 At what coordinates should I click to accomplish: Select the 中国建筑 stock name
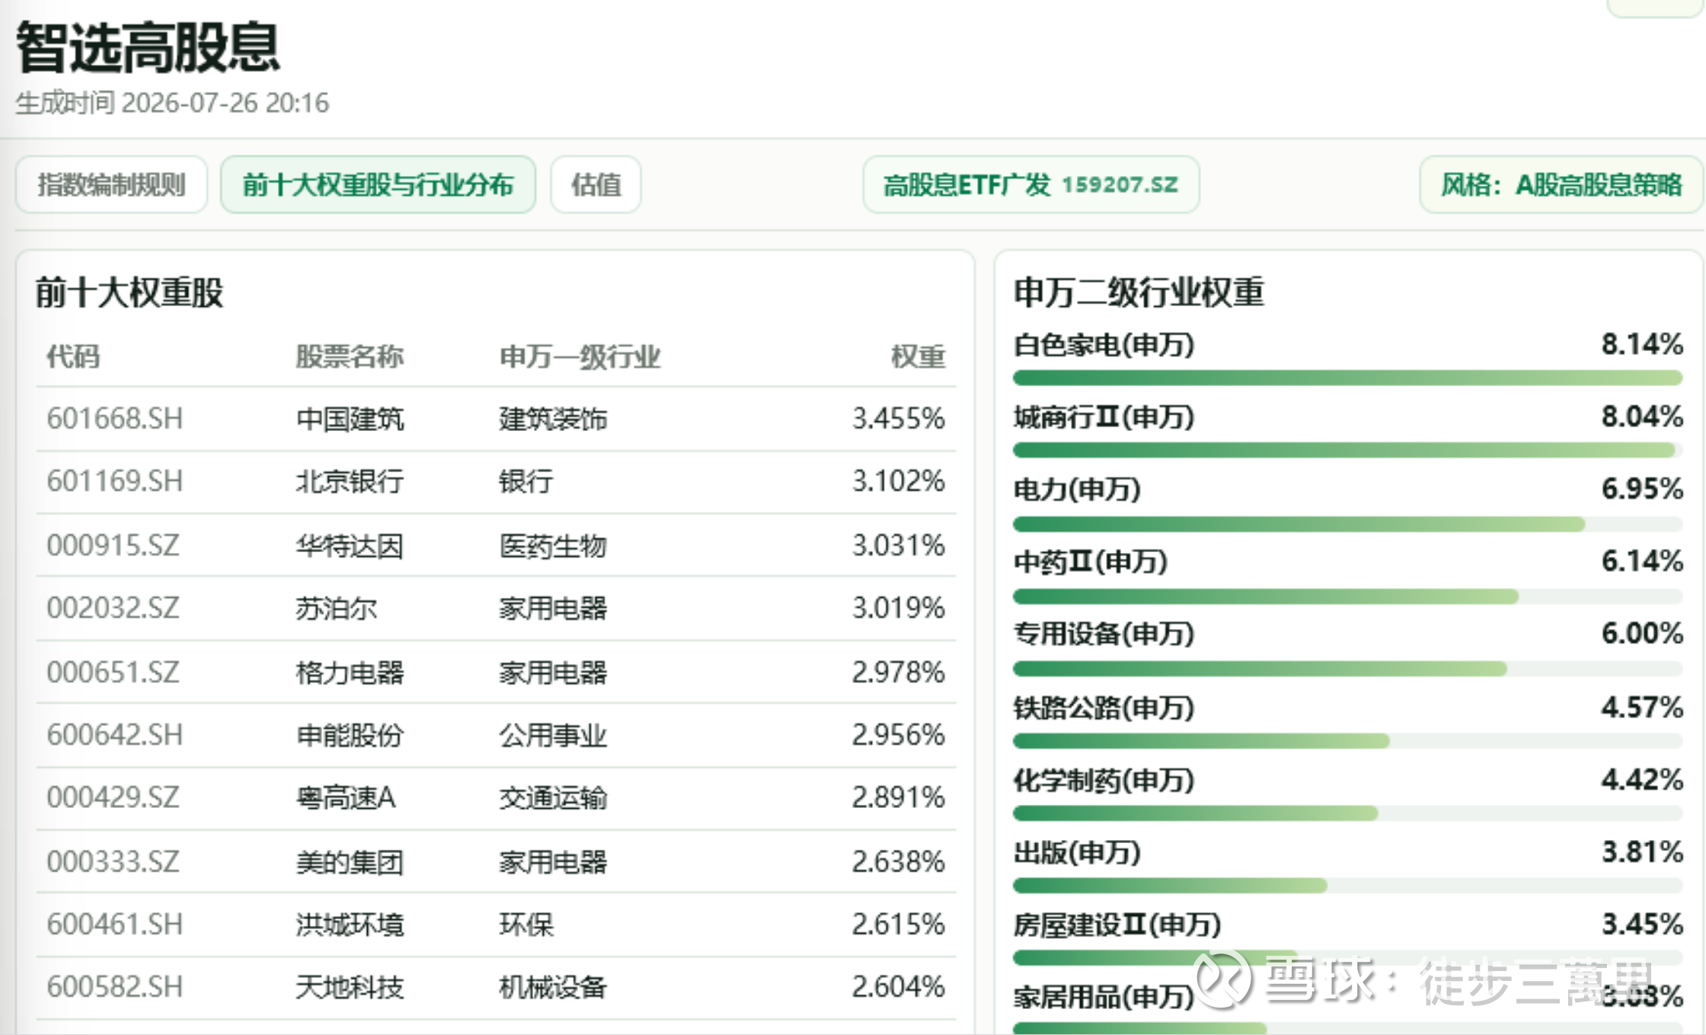350,418
